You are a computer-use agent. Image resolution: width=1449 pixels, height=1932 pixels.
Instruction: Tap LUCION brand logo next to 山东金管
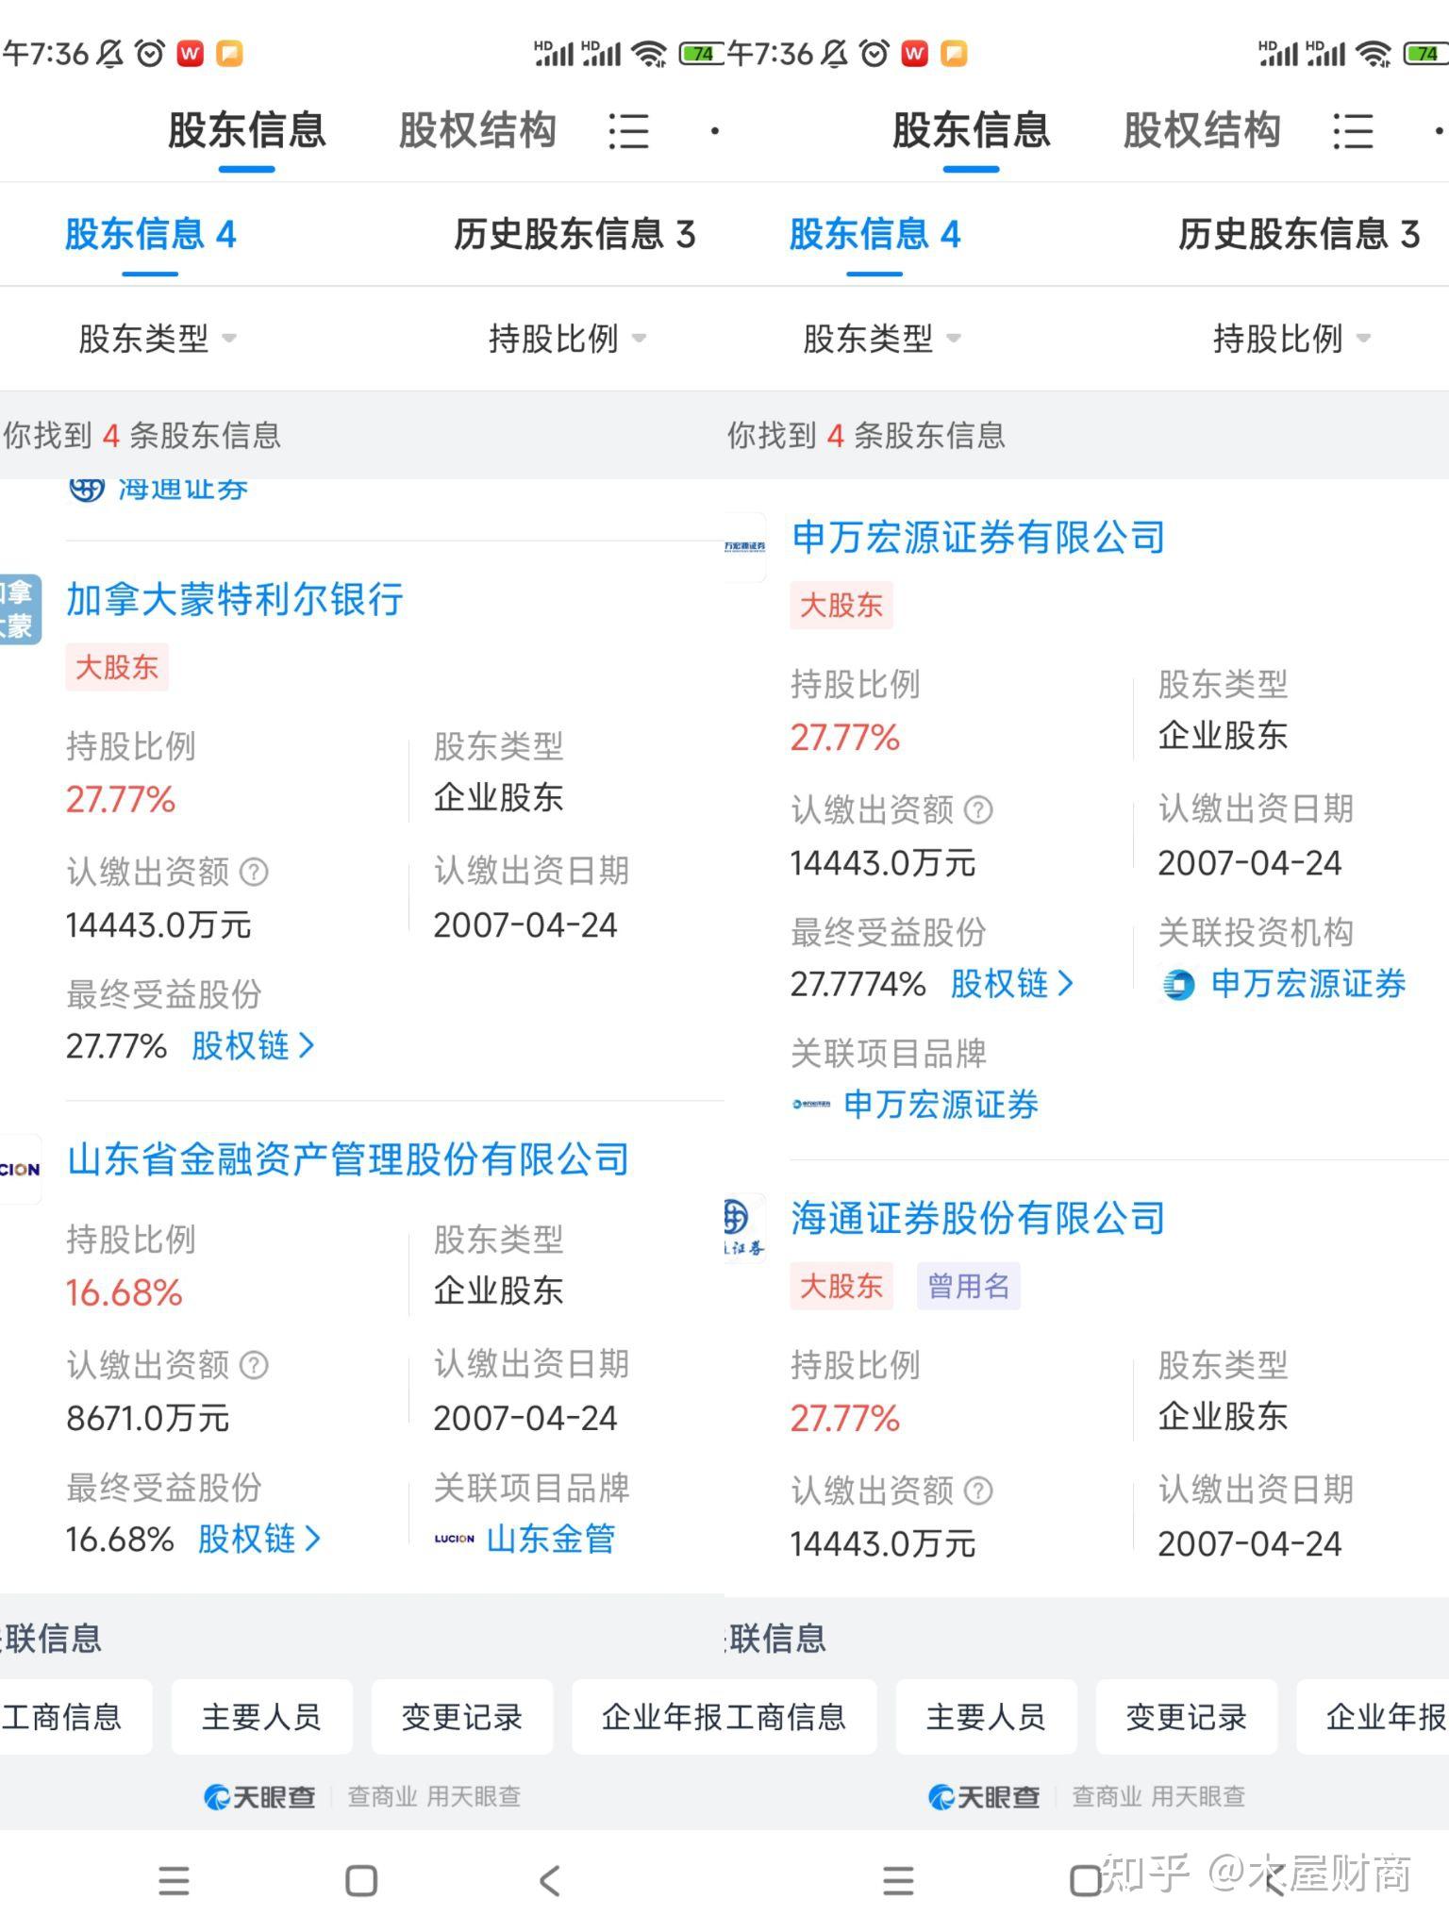[454, 1539]
